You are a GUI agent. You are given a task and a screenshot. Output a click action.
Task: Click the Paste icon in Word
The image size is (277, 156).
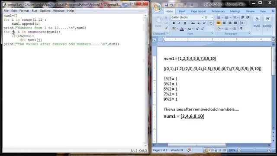tap(158, 20)
